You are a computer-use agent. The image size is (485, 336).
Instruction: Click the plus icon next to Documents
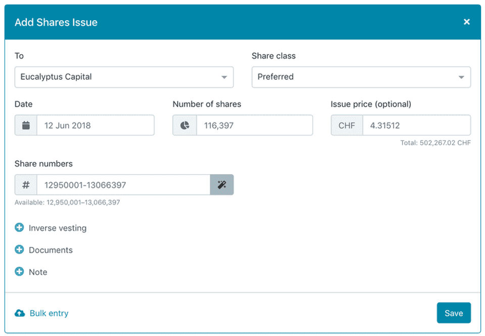(20, 250)
